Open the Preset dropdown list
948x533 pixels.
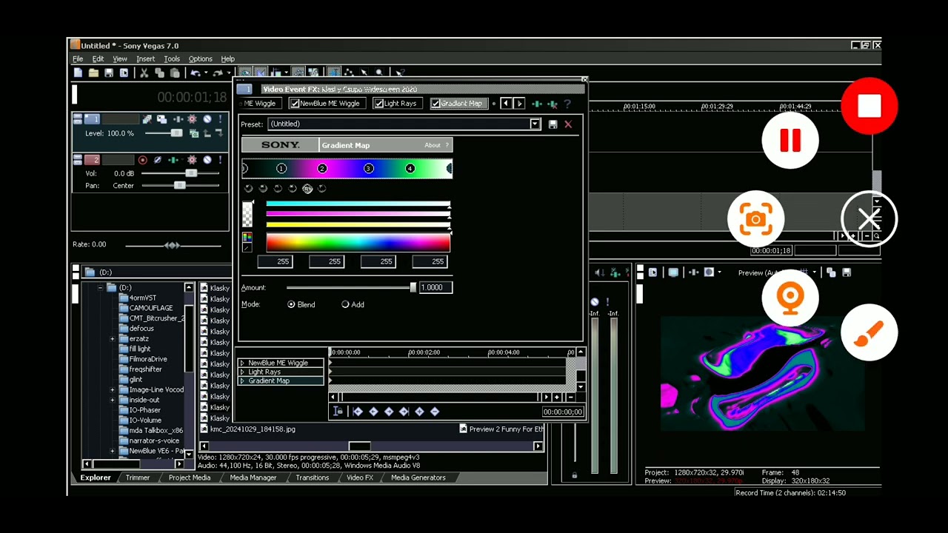(x=535, y=124)
